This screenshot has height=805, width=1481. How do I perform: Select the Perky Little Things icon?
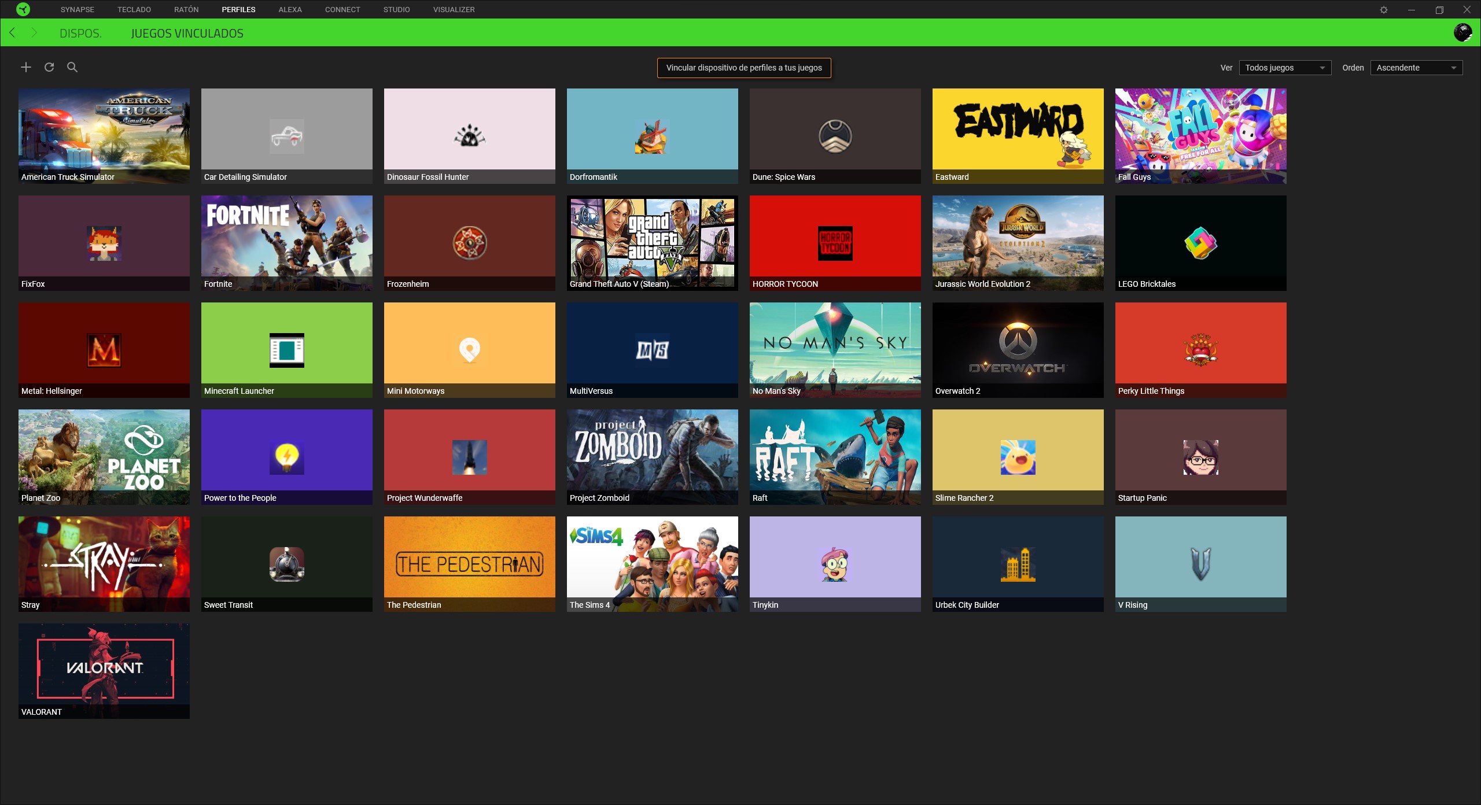[1201, 350]
